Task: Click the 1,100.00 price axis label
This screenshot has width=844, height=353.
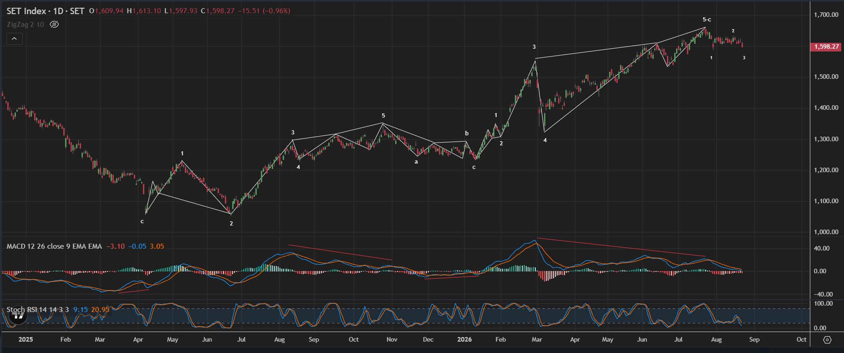Action: (x=825, y=201)
